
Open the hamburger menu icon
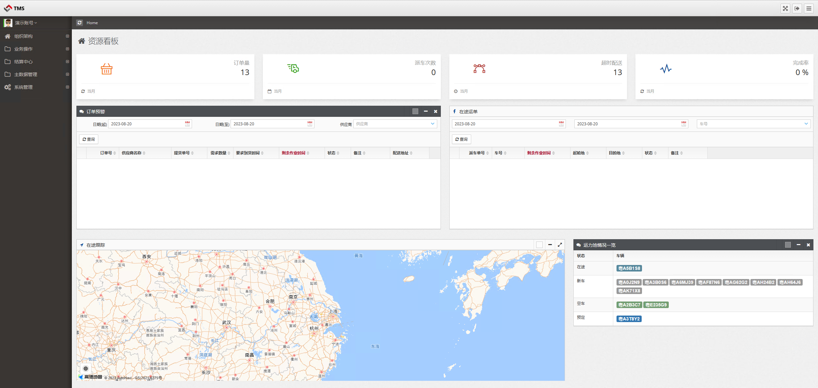(x=809, y=8)
